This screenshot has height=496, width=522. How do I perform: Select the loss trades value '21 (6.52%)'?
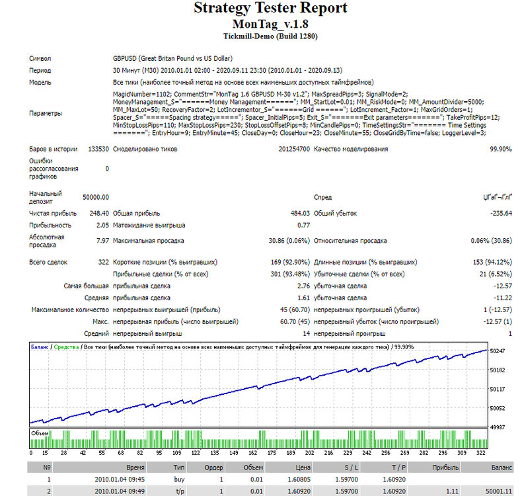496,274
